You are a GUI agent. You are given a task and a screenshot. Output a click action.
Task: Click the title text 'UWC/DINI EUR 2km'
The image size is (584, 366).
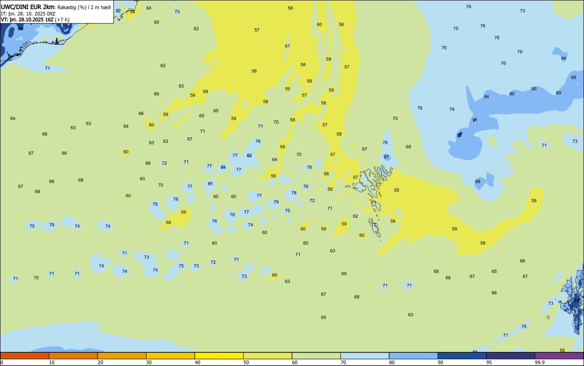pos(28,7)
